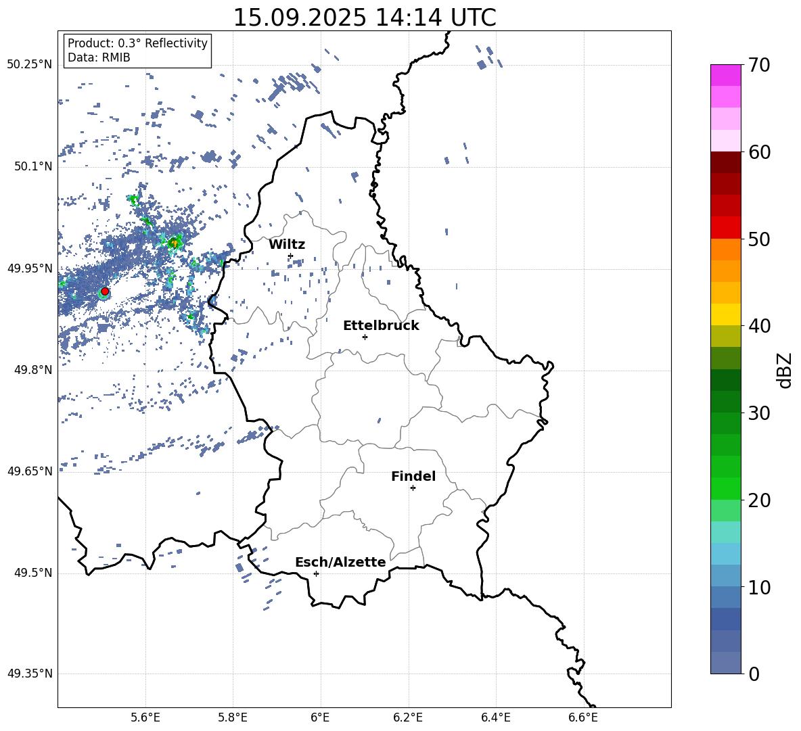Select the magenta top colorbar segment
This screenshot has height=731, width=801.
coord(726,76)
